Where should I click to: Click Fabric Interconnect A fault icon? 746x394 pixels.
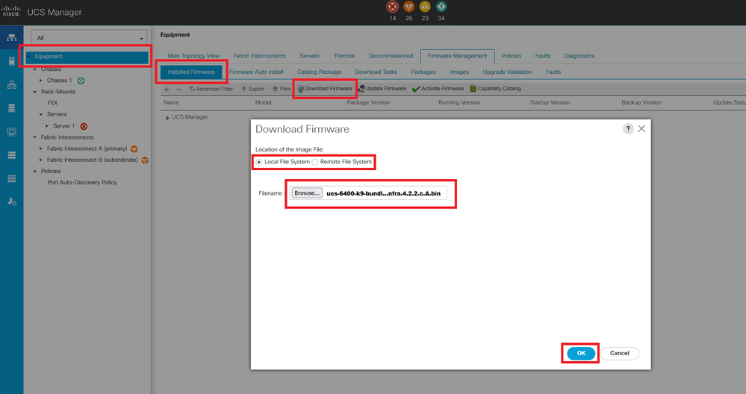coord(134,148)
